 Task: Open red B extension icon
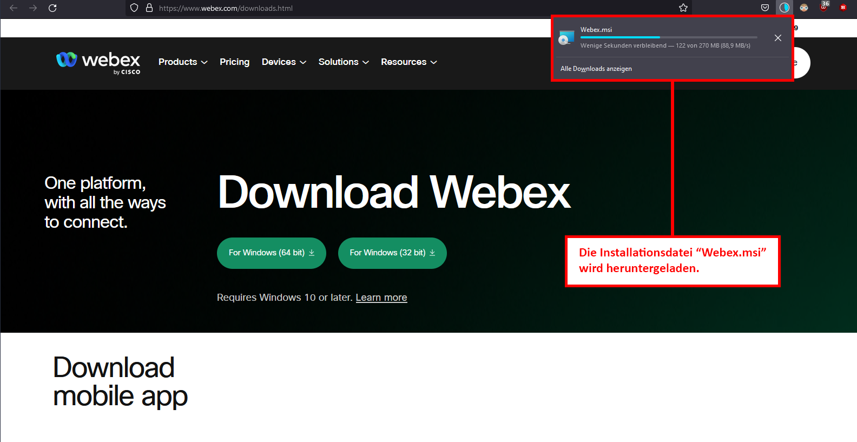click(843, 8)
